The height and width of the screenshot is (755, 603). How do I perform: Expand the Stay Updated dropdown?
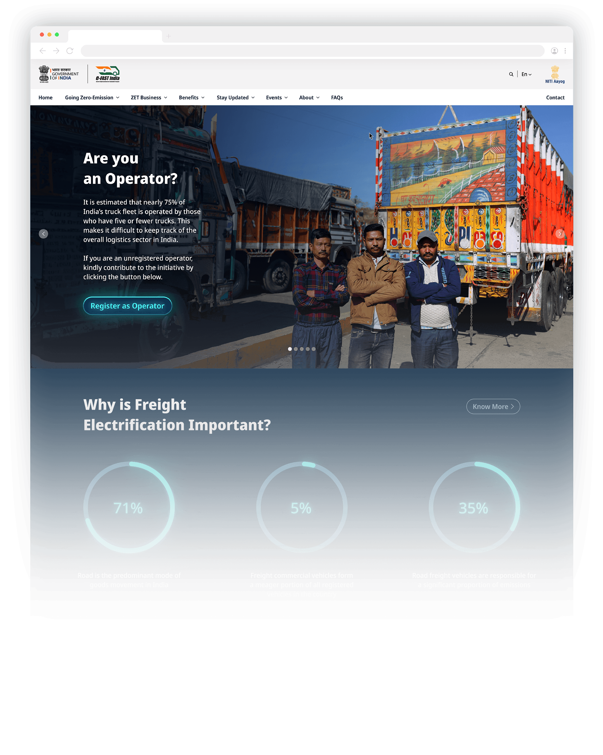click(x=235, y=97)
